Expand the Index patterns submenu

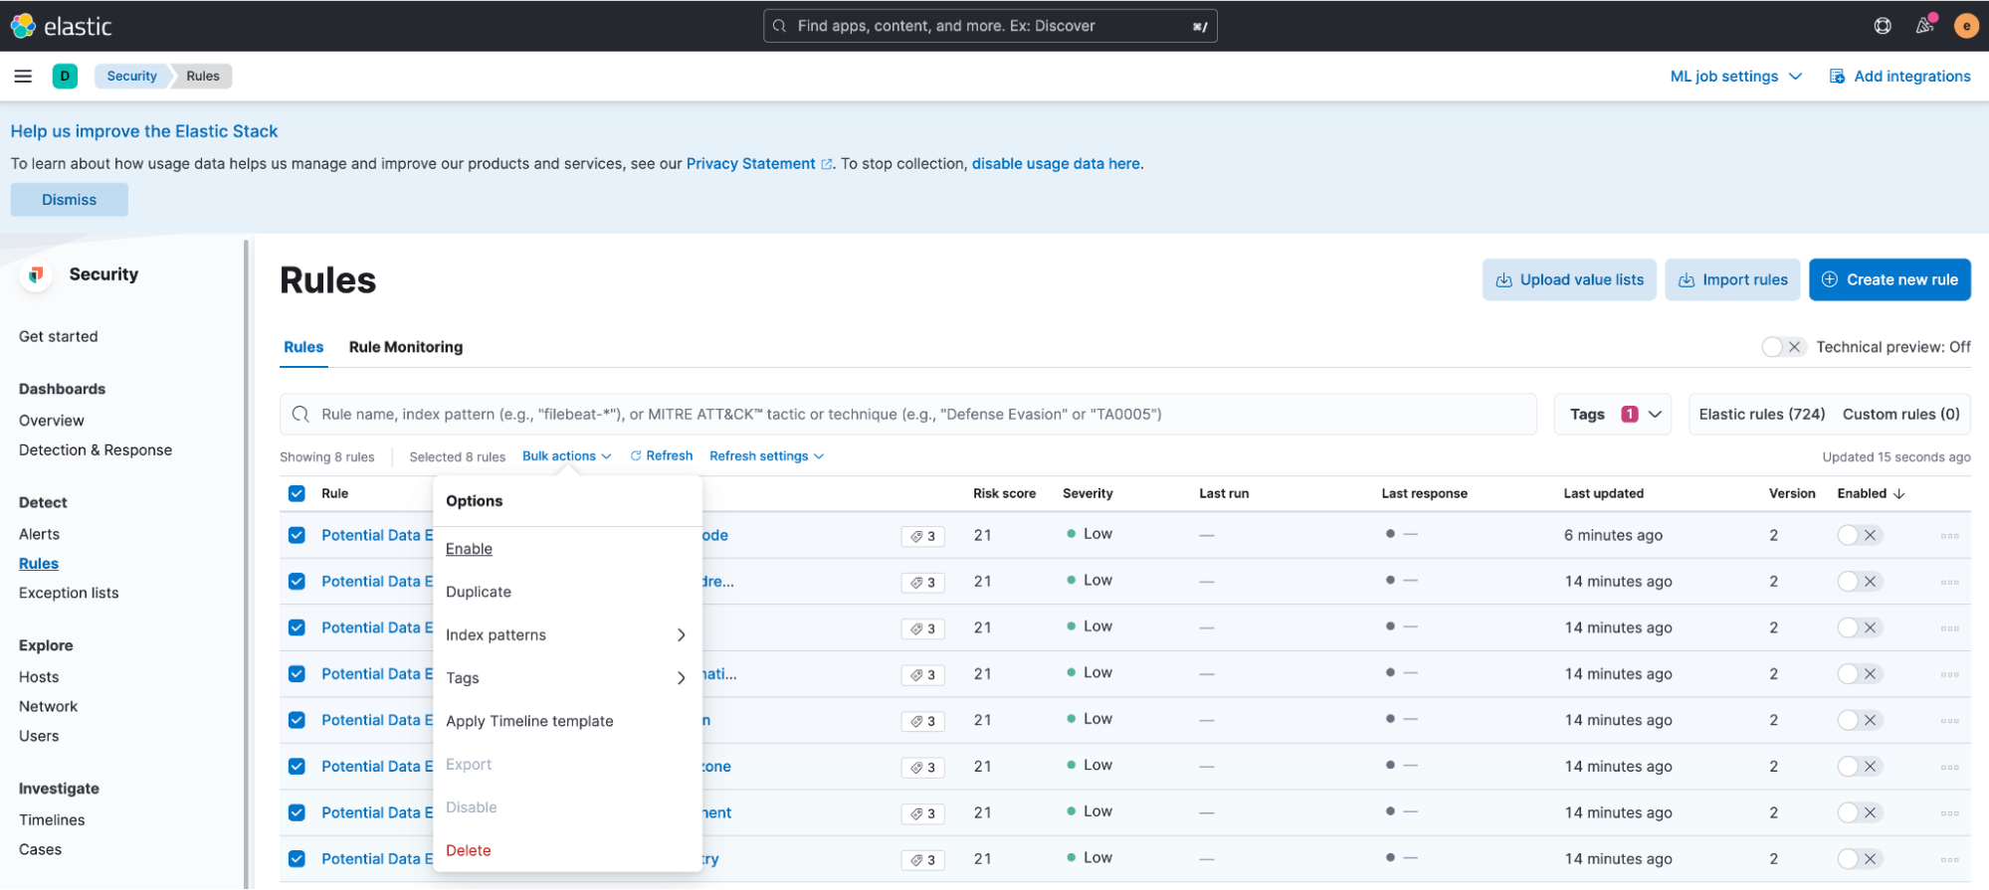point(567,635)
